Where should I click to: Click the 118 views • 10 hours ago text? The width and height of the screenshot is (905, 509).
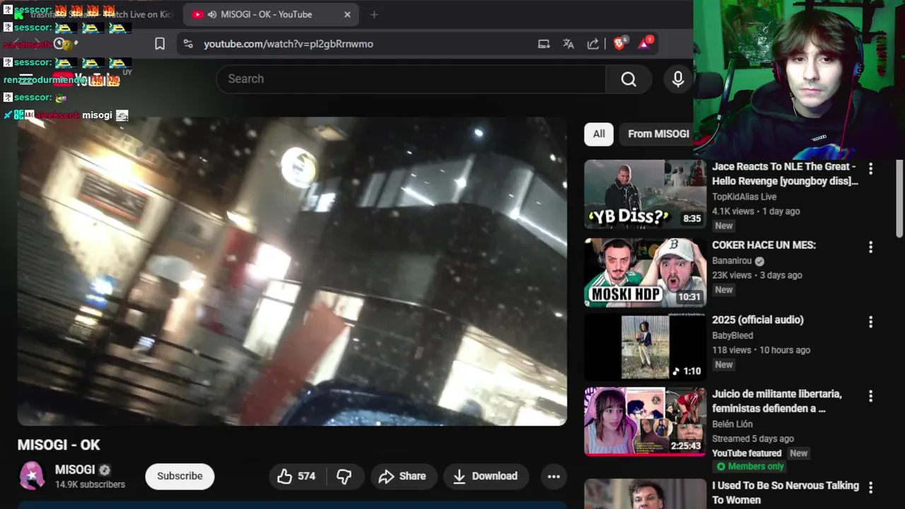coord(761,350)
